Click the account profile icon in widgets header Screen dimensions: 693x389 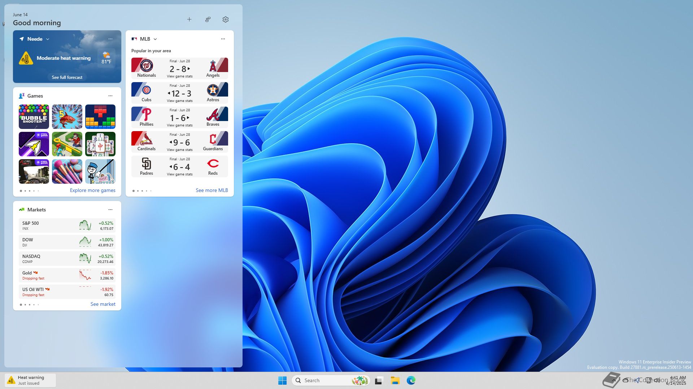coord(208,19)
